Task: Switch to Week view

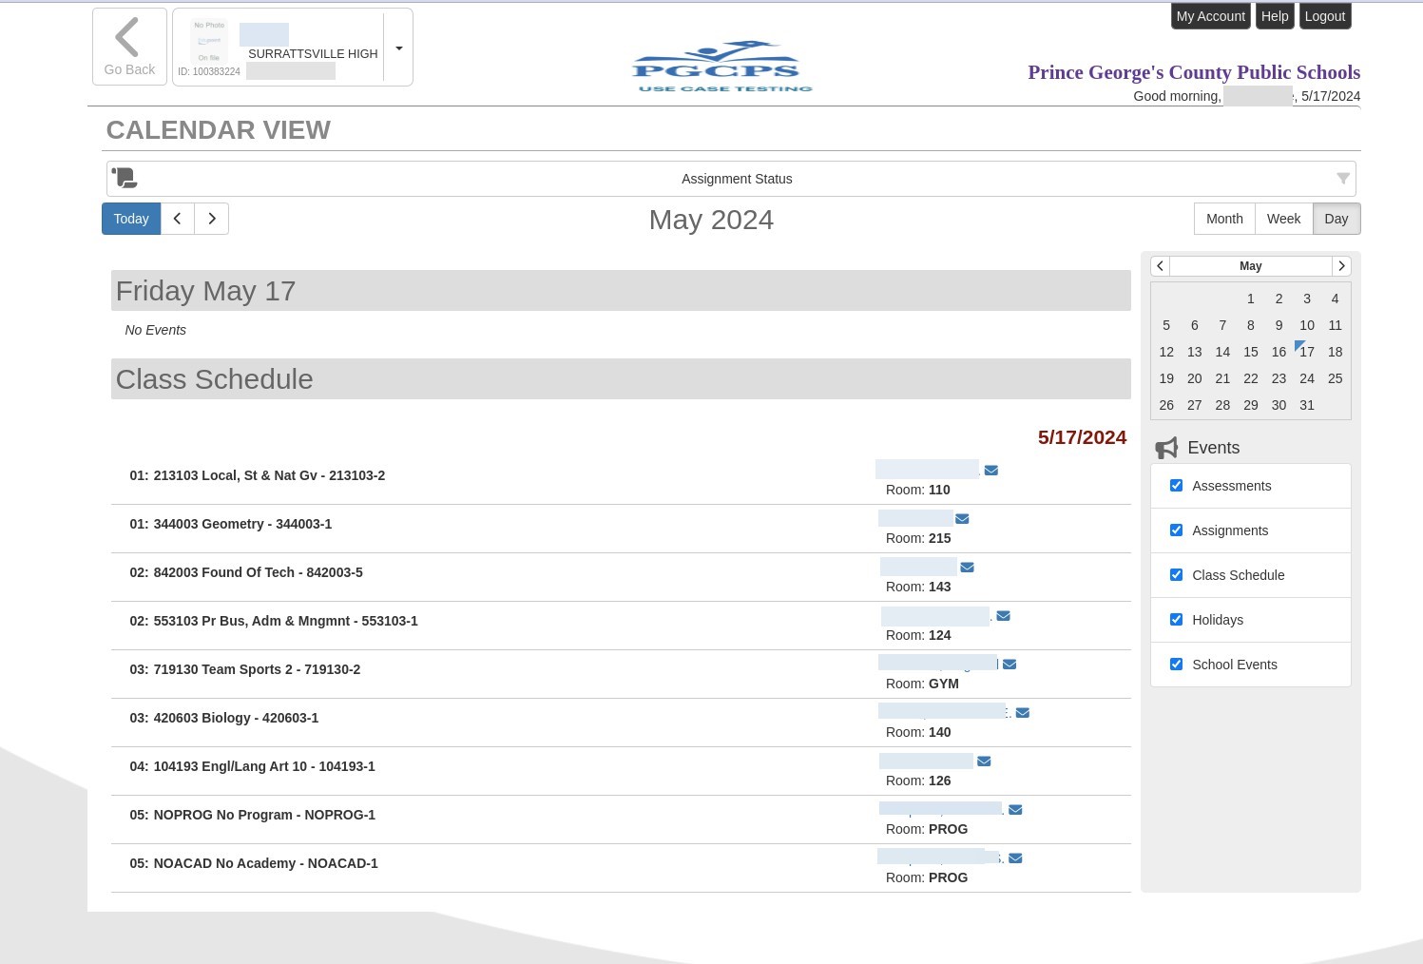Action: (x=1283, y=219)
